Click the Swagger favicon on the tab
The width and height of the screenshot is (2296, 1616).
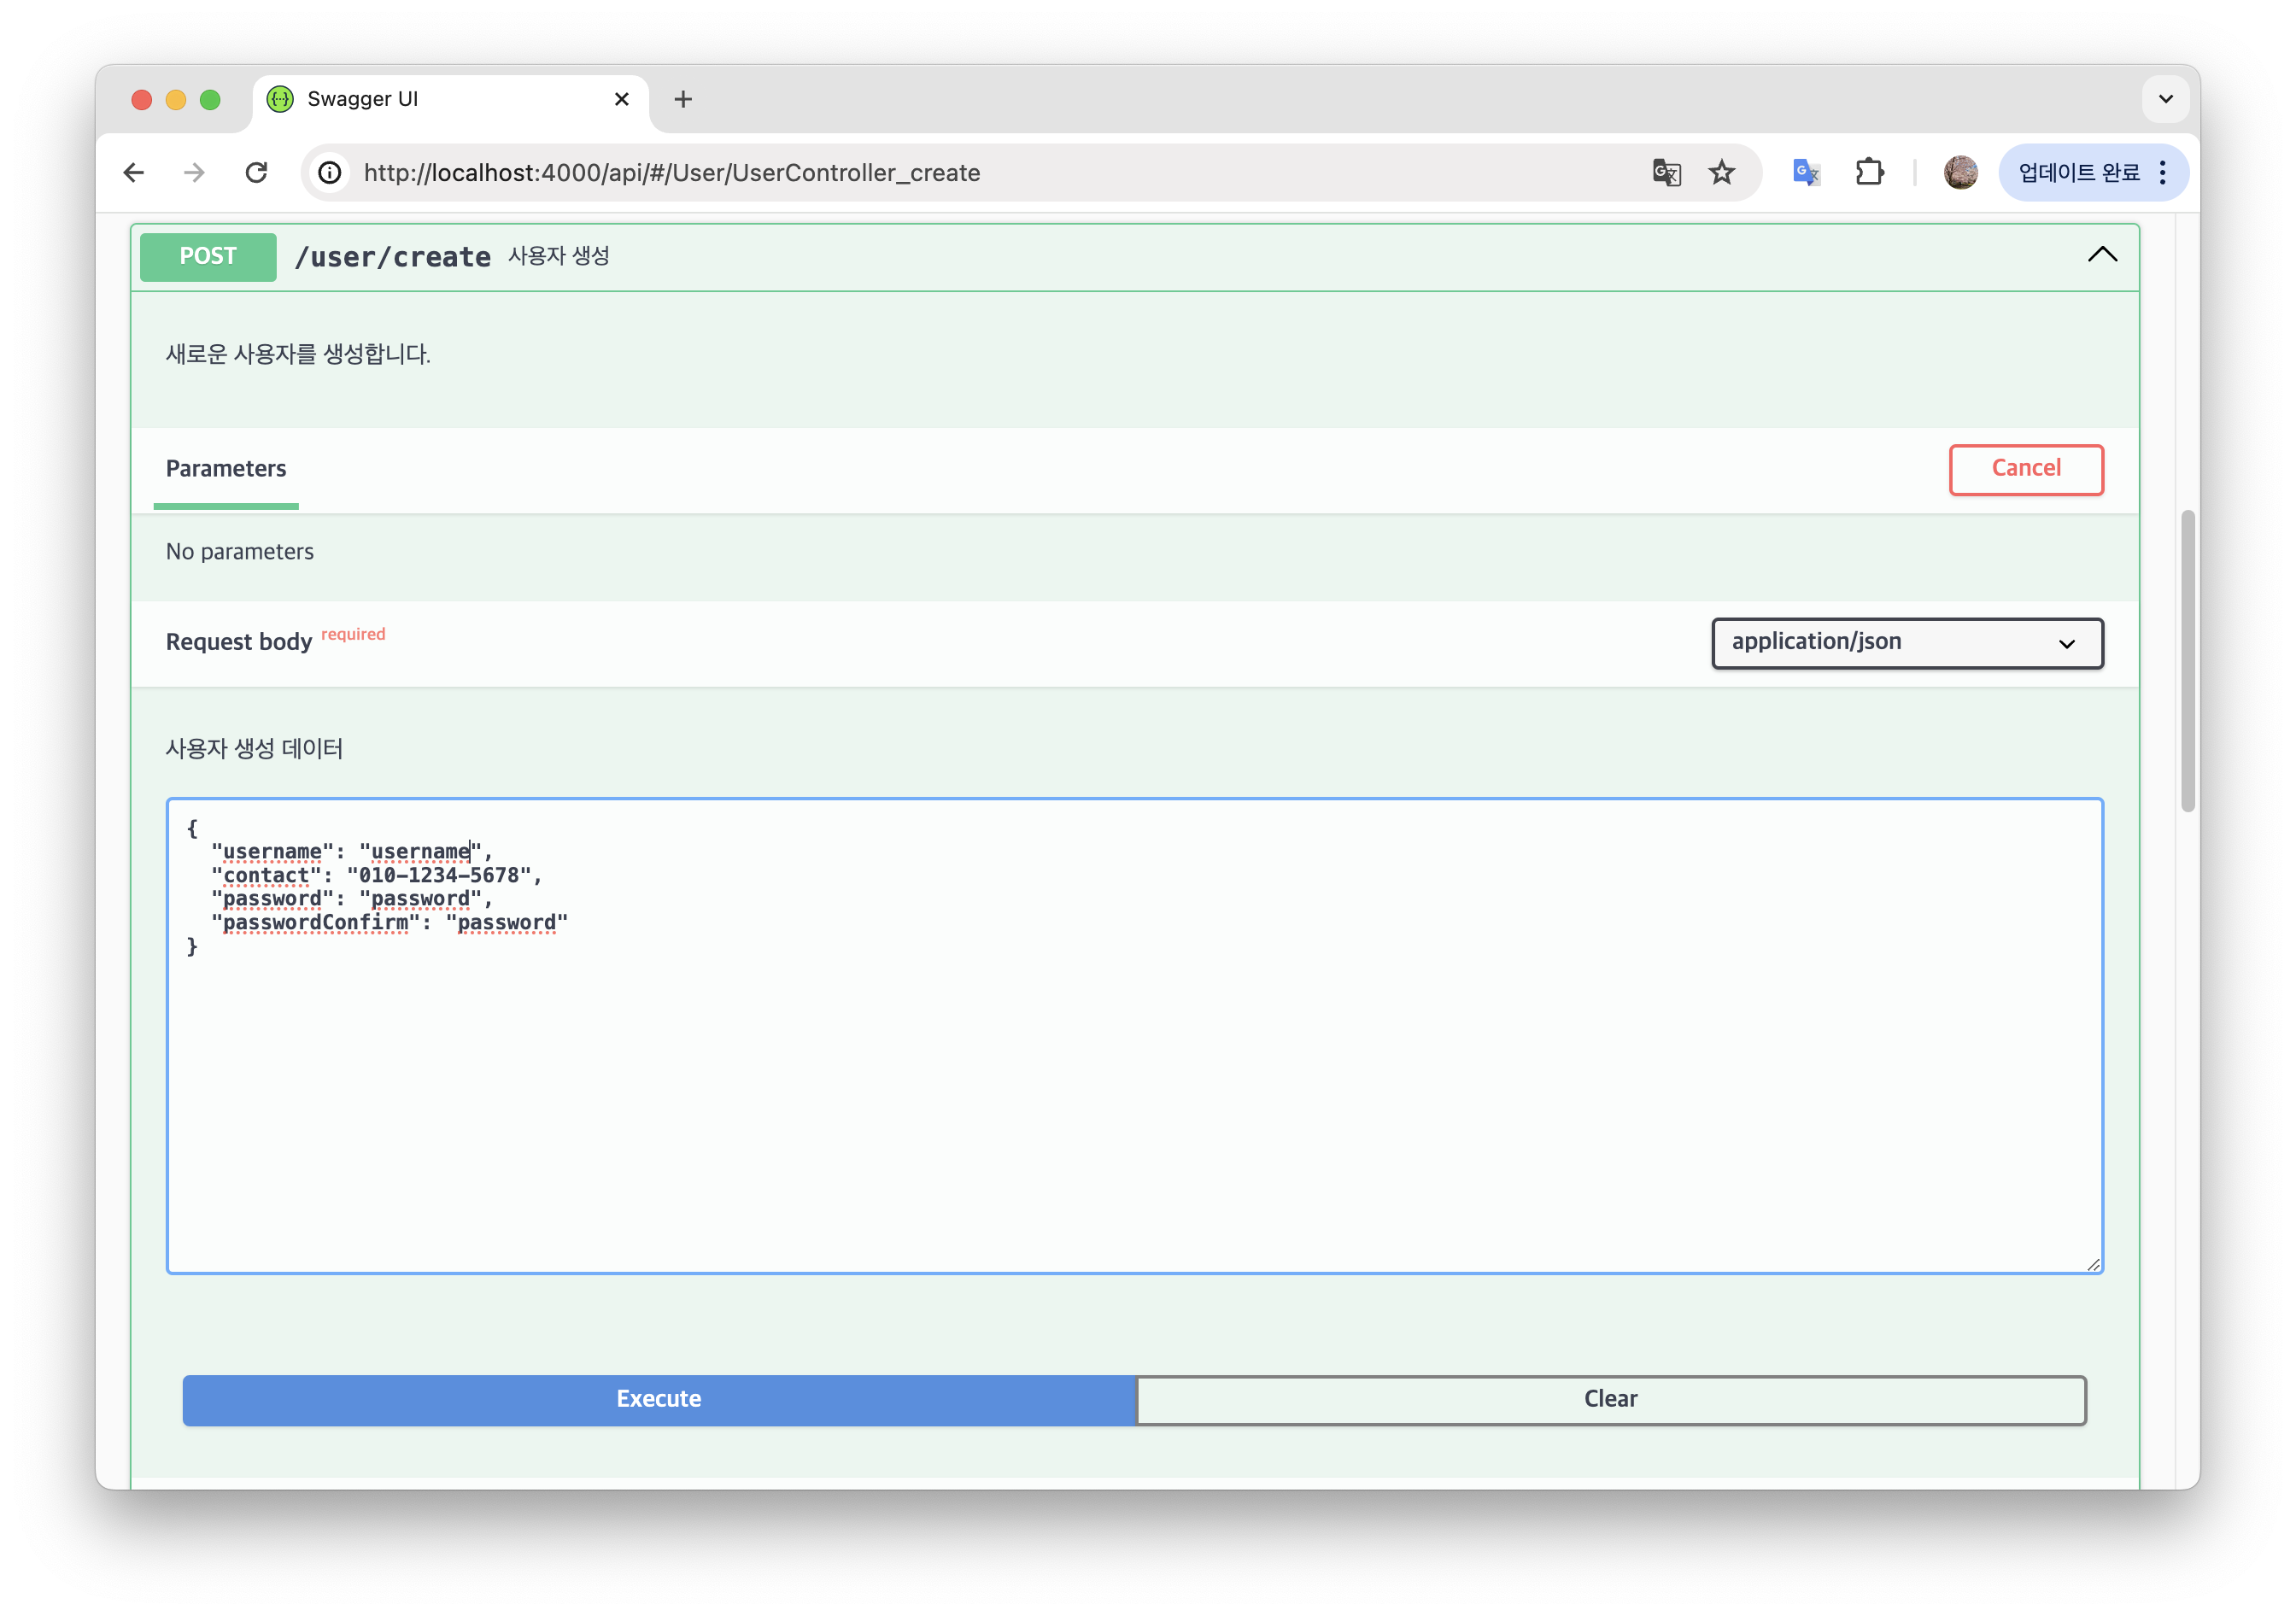pyautogui.click(x=281, y=99)
